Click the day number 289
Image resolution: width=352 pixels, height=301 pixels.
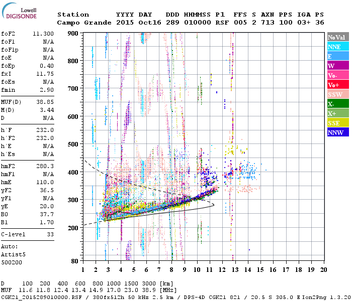[x=172, y=23]
